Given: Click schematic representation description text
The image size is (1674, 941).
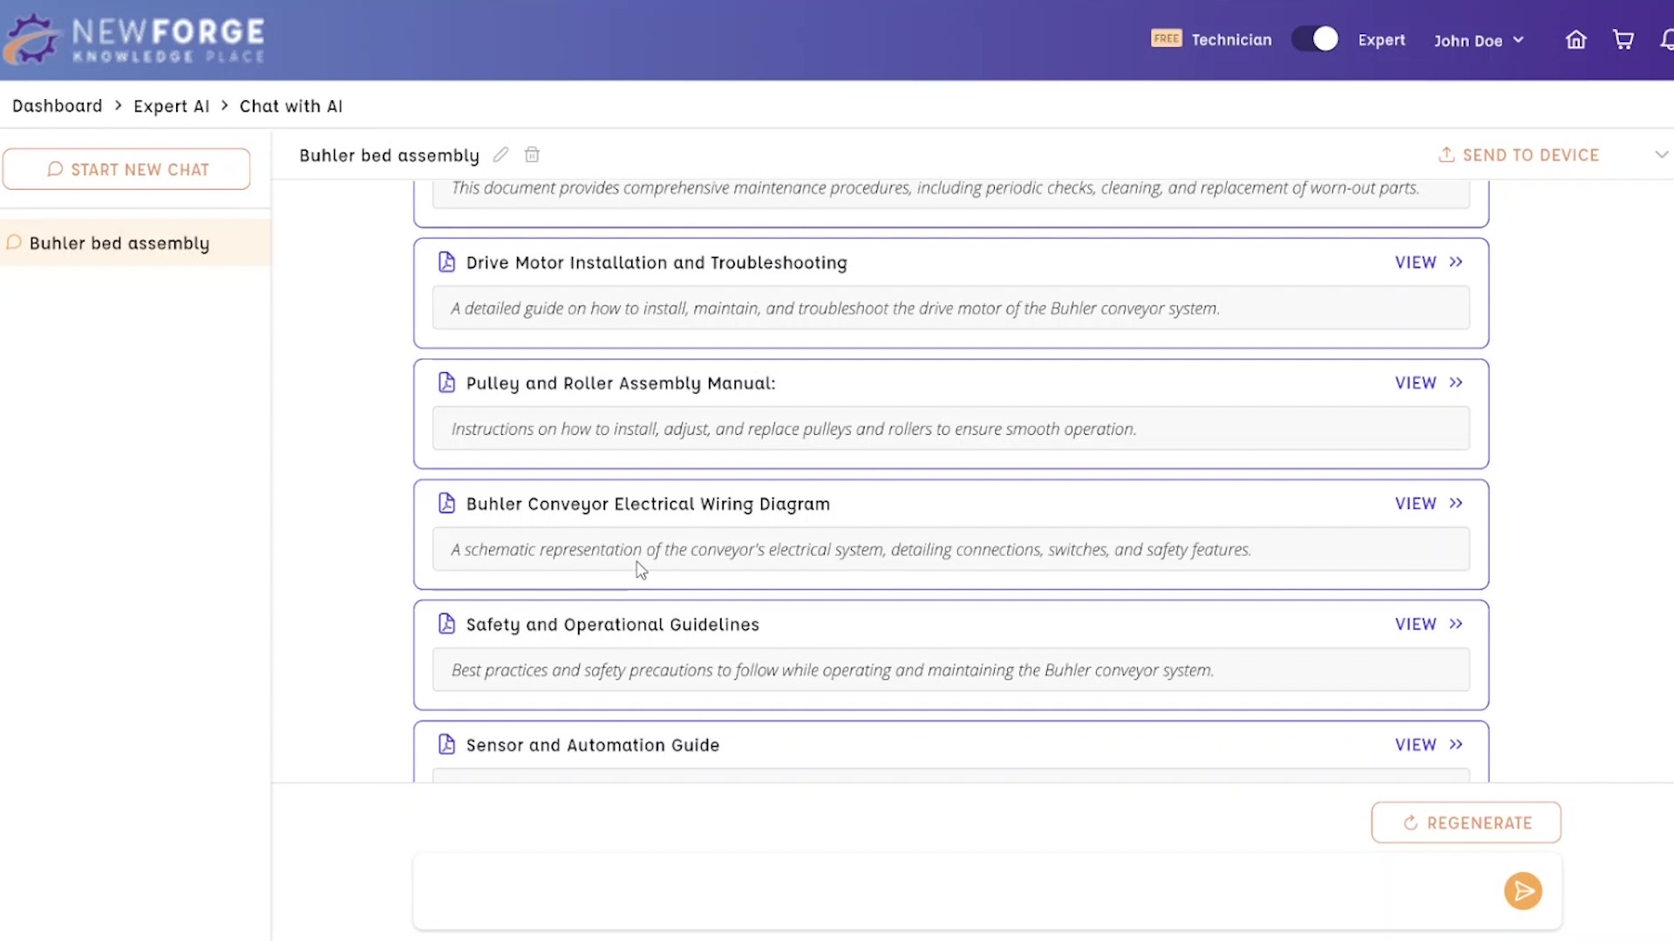Looking at the screenshot, I should point(851,550).
